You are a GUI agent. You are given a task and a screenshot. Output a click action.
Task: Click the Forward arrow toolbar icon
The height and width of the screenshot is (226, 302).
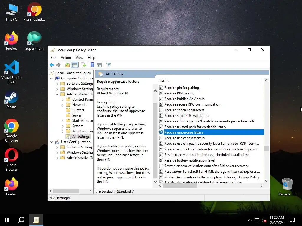point(58,65)
